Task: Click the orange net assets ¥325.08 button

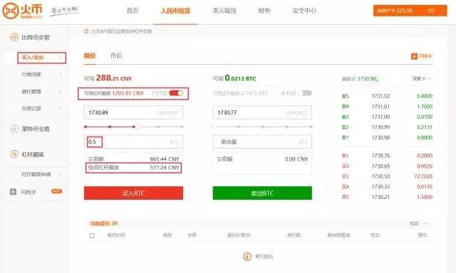Action: [410, 11]
